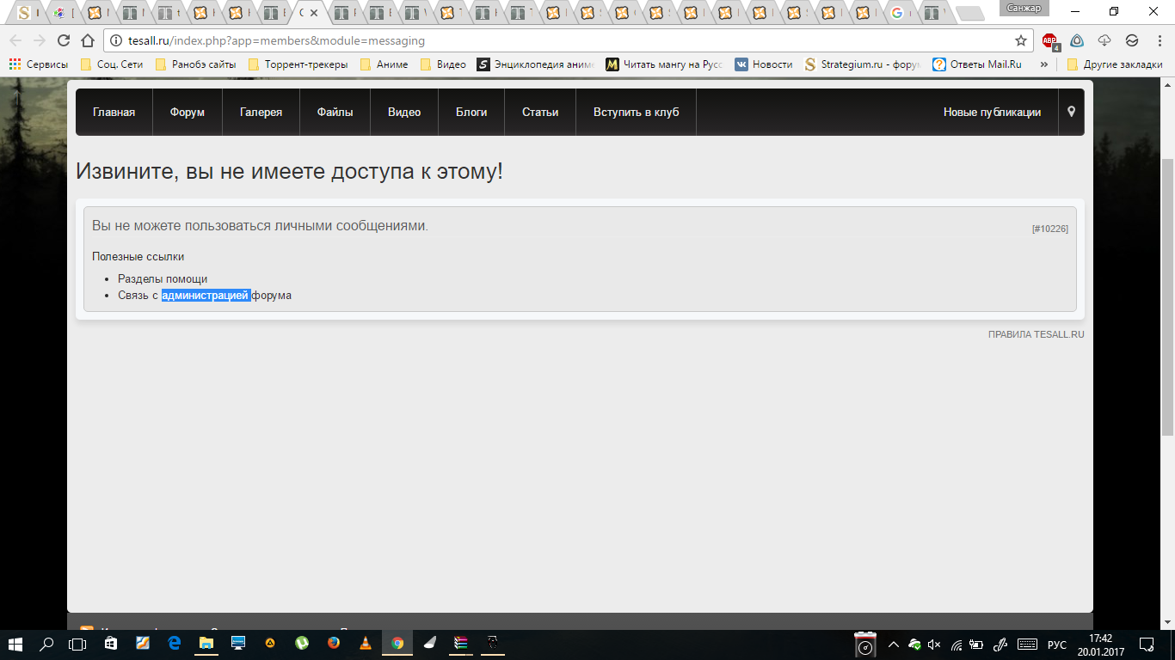This screenshot has width=1175, height=660.
Task: Open the Chrome three-dot menu
Action: point(1158,40)
